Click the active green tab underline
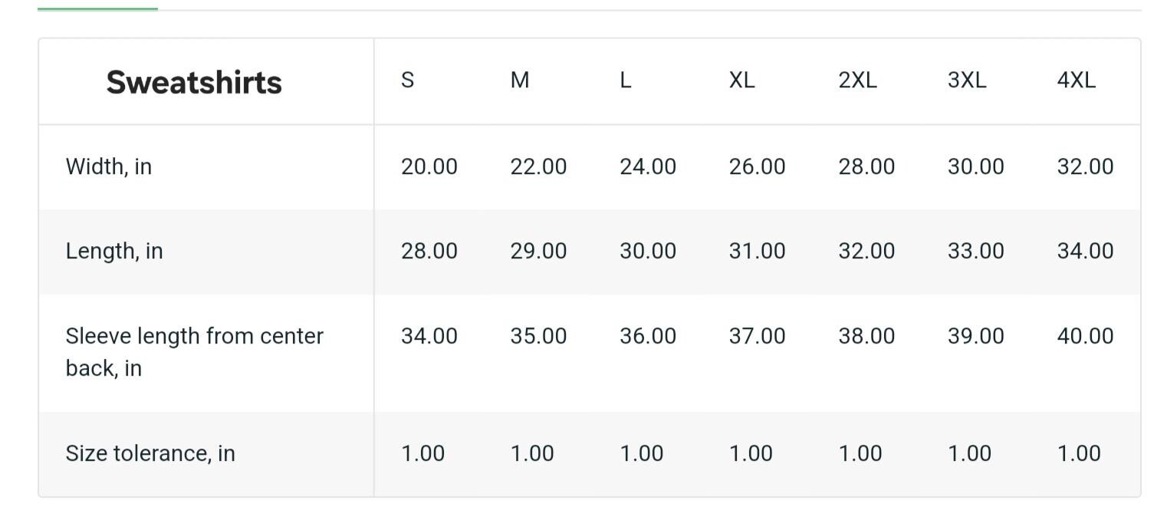The width and height of the screenshot is (1167, 510). [x=97, y=9]
